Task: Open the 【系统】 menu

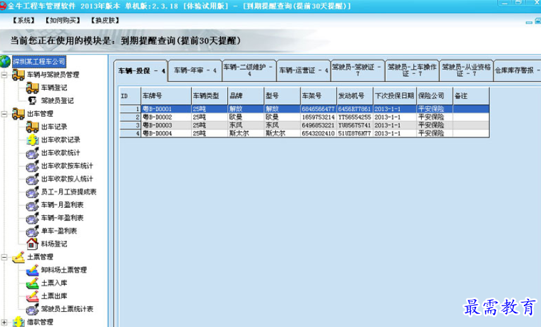Action: [23, 20]
